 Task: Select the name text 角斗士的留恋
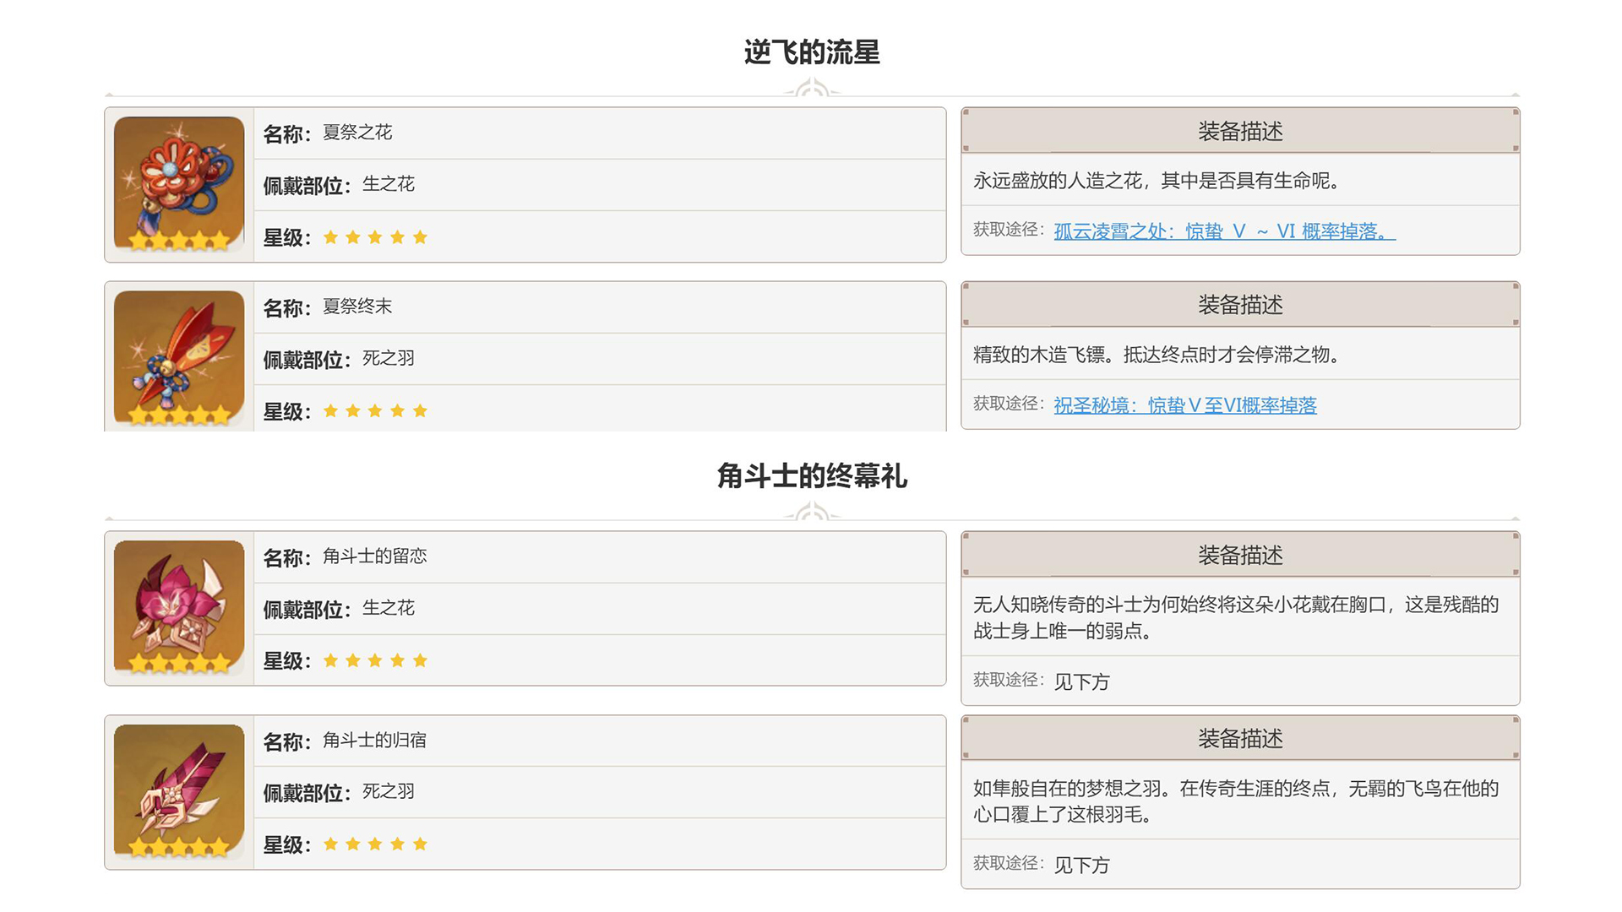click(375, 556)
